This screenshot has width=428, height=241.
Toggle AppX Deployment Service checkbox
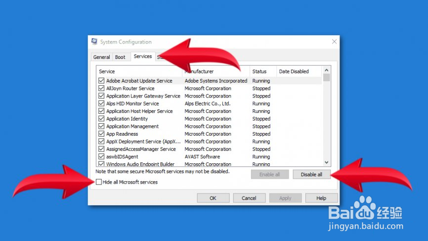pos(101,141)
